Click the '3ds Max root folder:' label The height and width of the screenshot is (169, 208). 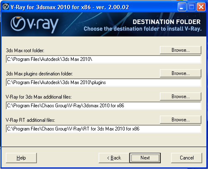tap(25, 51)
